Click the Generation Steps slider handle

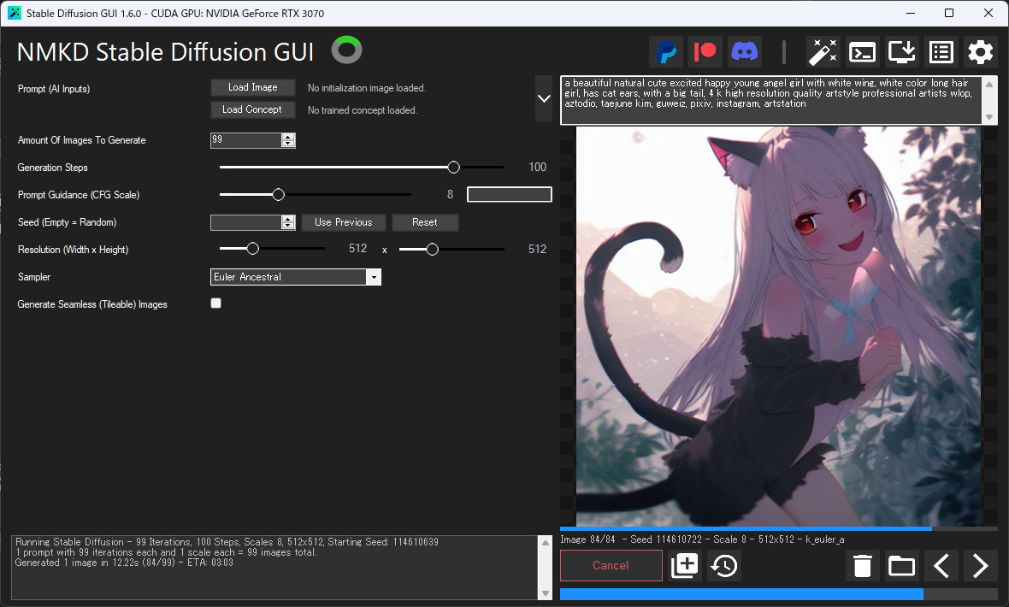pos(453,167)
